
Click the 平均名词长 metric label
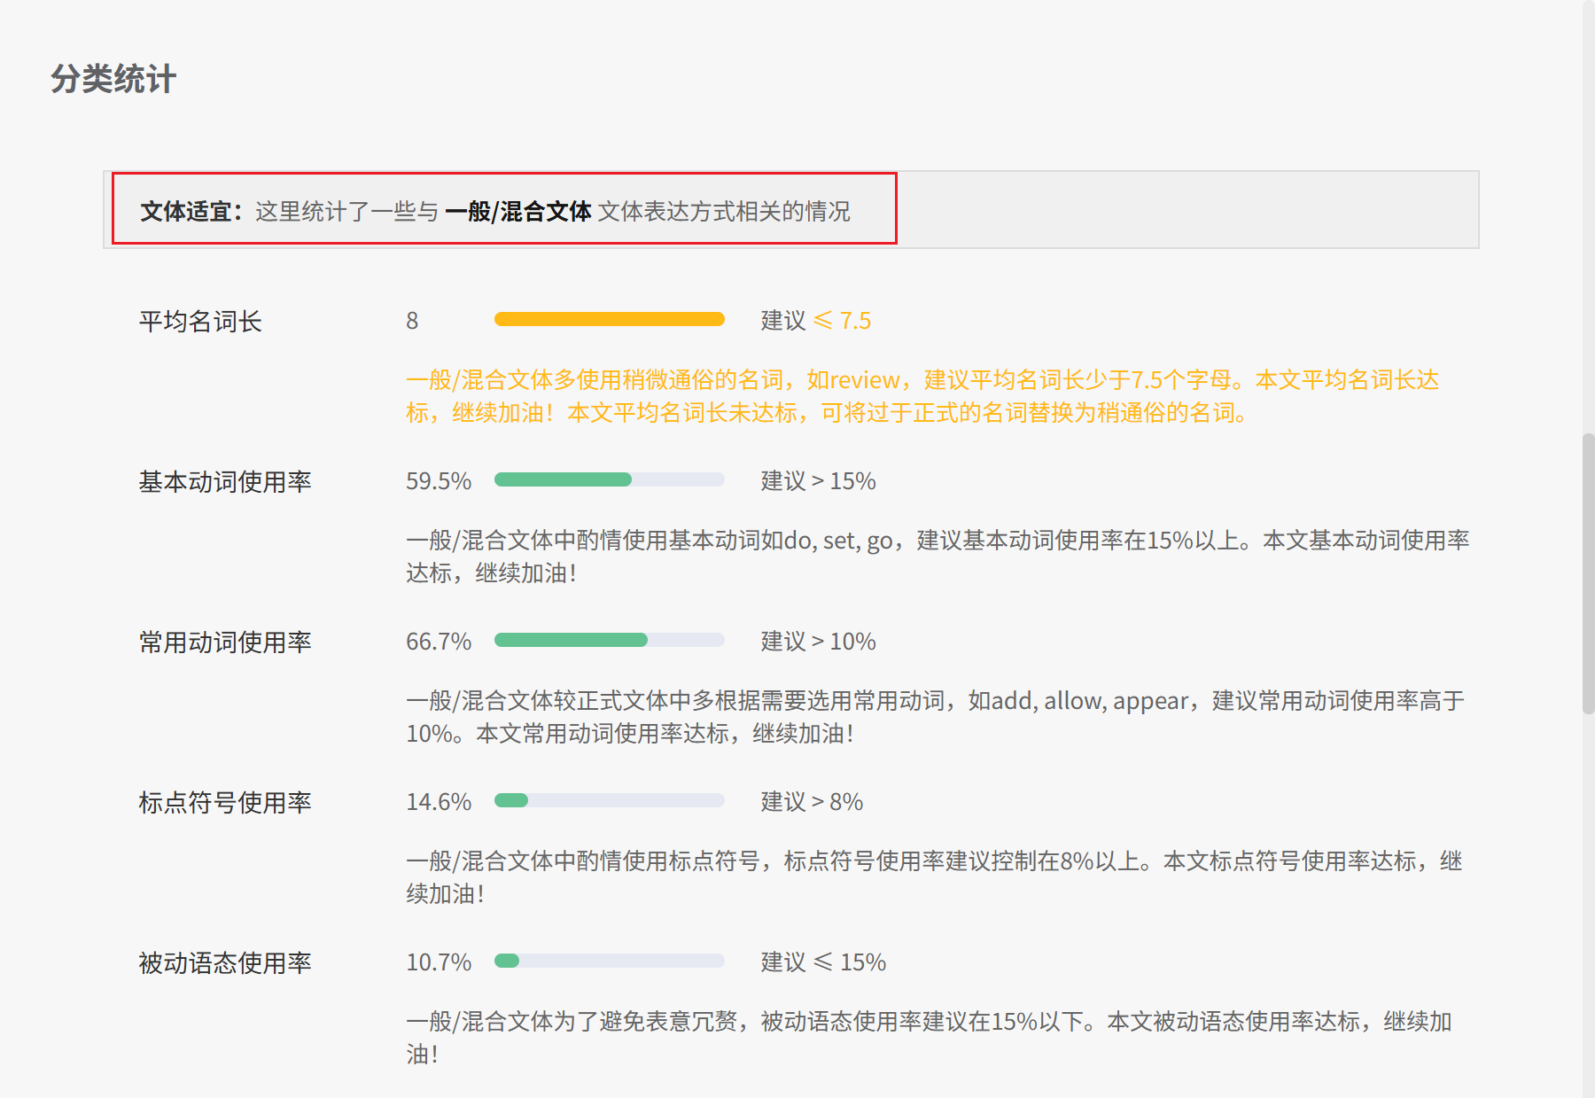tap(200, 321)
